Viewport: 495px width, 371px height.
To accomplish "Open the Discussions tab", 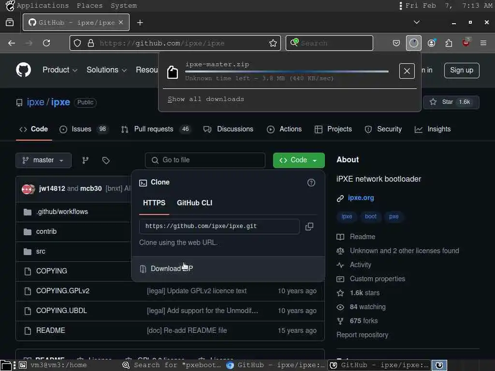I will click(228, 129).
